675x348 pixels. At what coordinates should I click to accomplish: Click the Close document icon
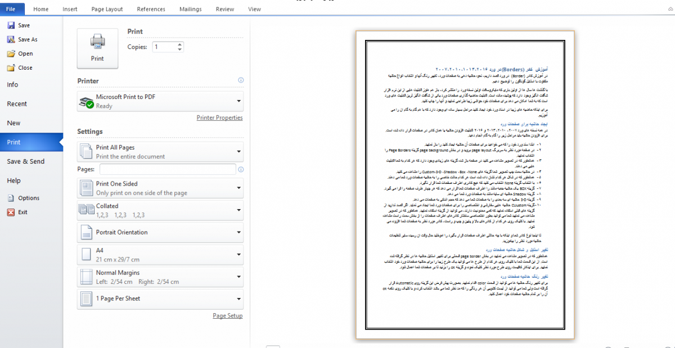click(x=11, y=68)
